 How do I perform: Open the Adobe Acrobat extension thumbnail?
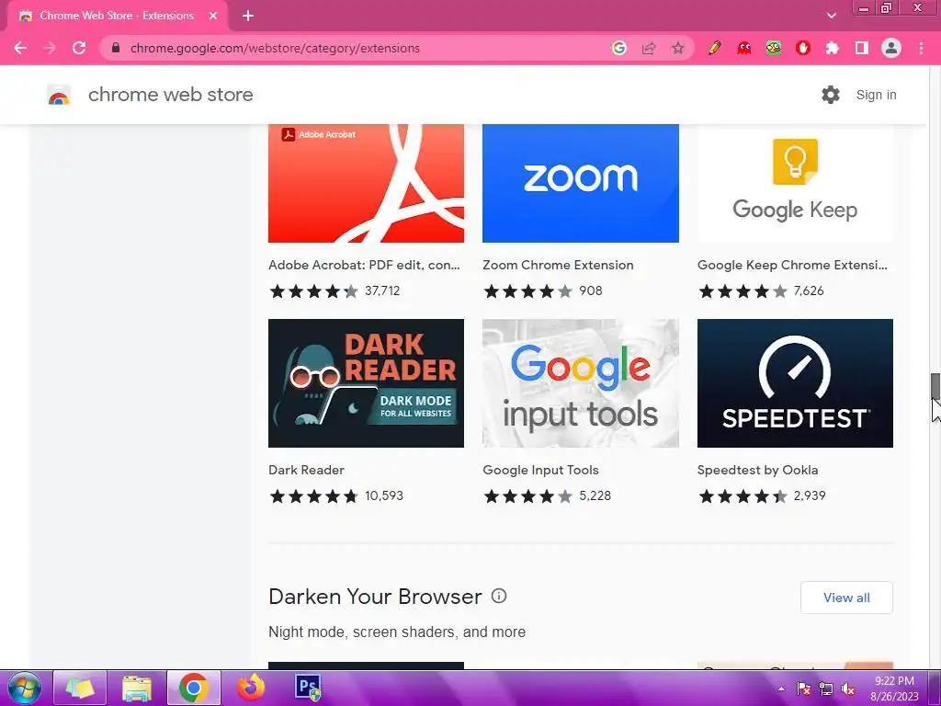tap(366, 183)
